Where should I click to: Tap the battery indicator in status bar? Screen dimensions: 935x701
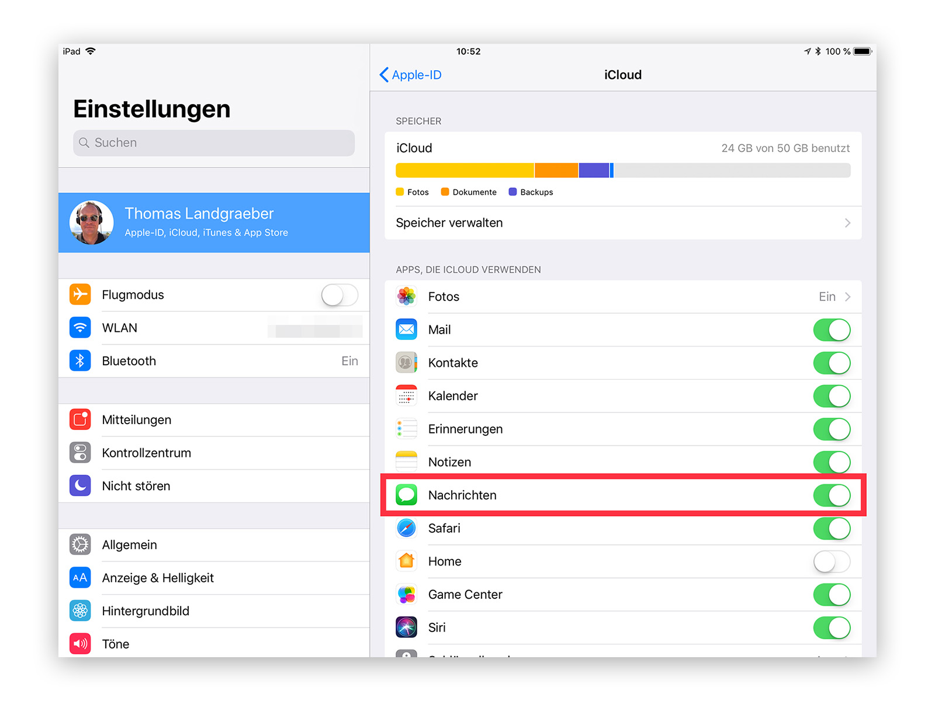click(x=863, y=51)
